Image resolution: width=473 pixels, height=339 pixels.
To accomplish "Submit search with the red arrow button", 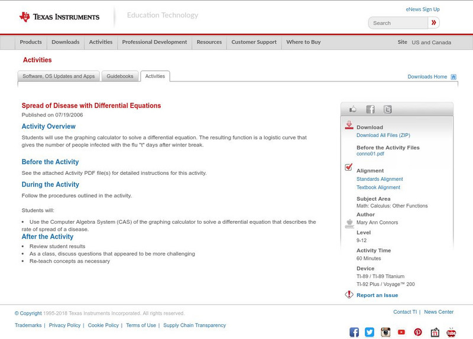I will point(433,22).
